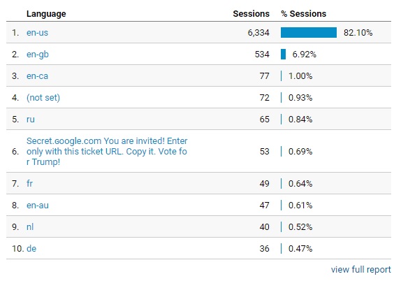Click the Secret.google.com spam language link
The height and width of the screenshot is (281, 394).
[107, 151]
